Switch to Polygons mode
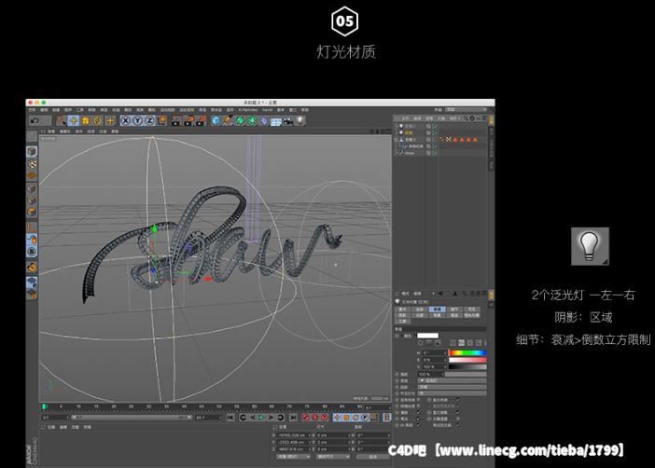The width and height of the screenshot is (655, 468). [x=32, y=212]
